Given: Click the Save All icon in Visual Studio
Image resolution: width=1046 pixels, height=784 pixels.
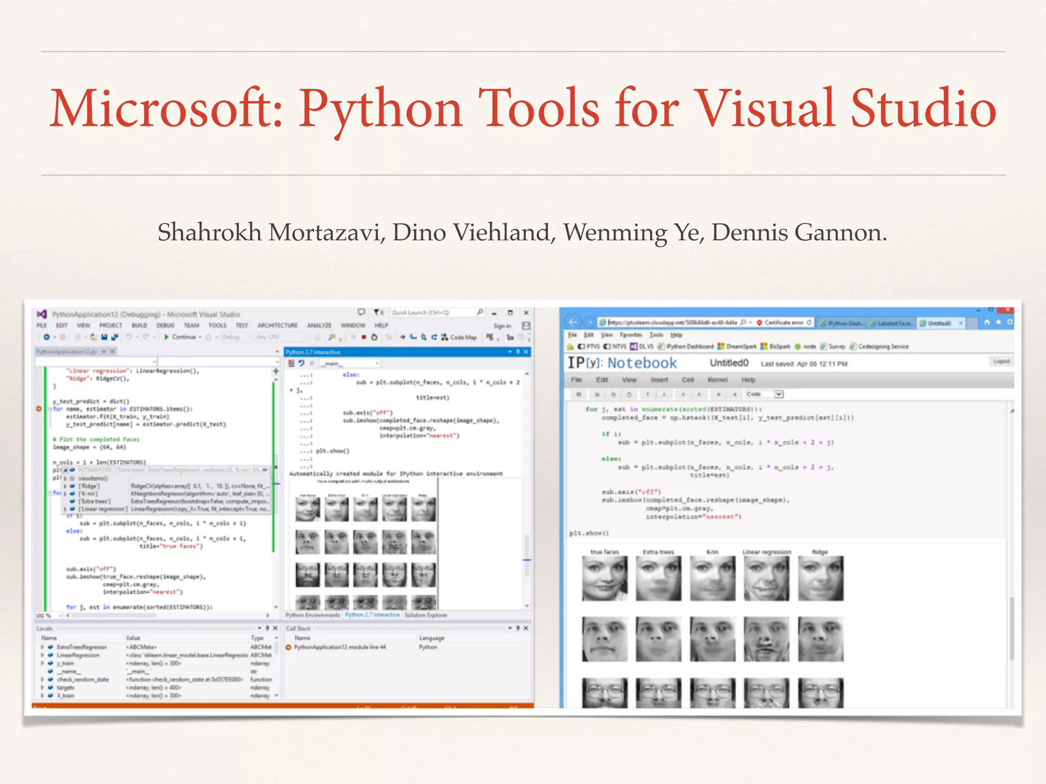Looking at the screenshot, I should [x=115, y=337].
